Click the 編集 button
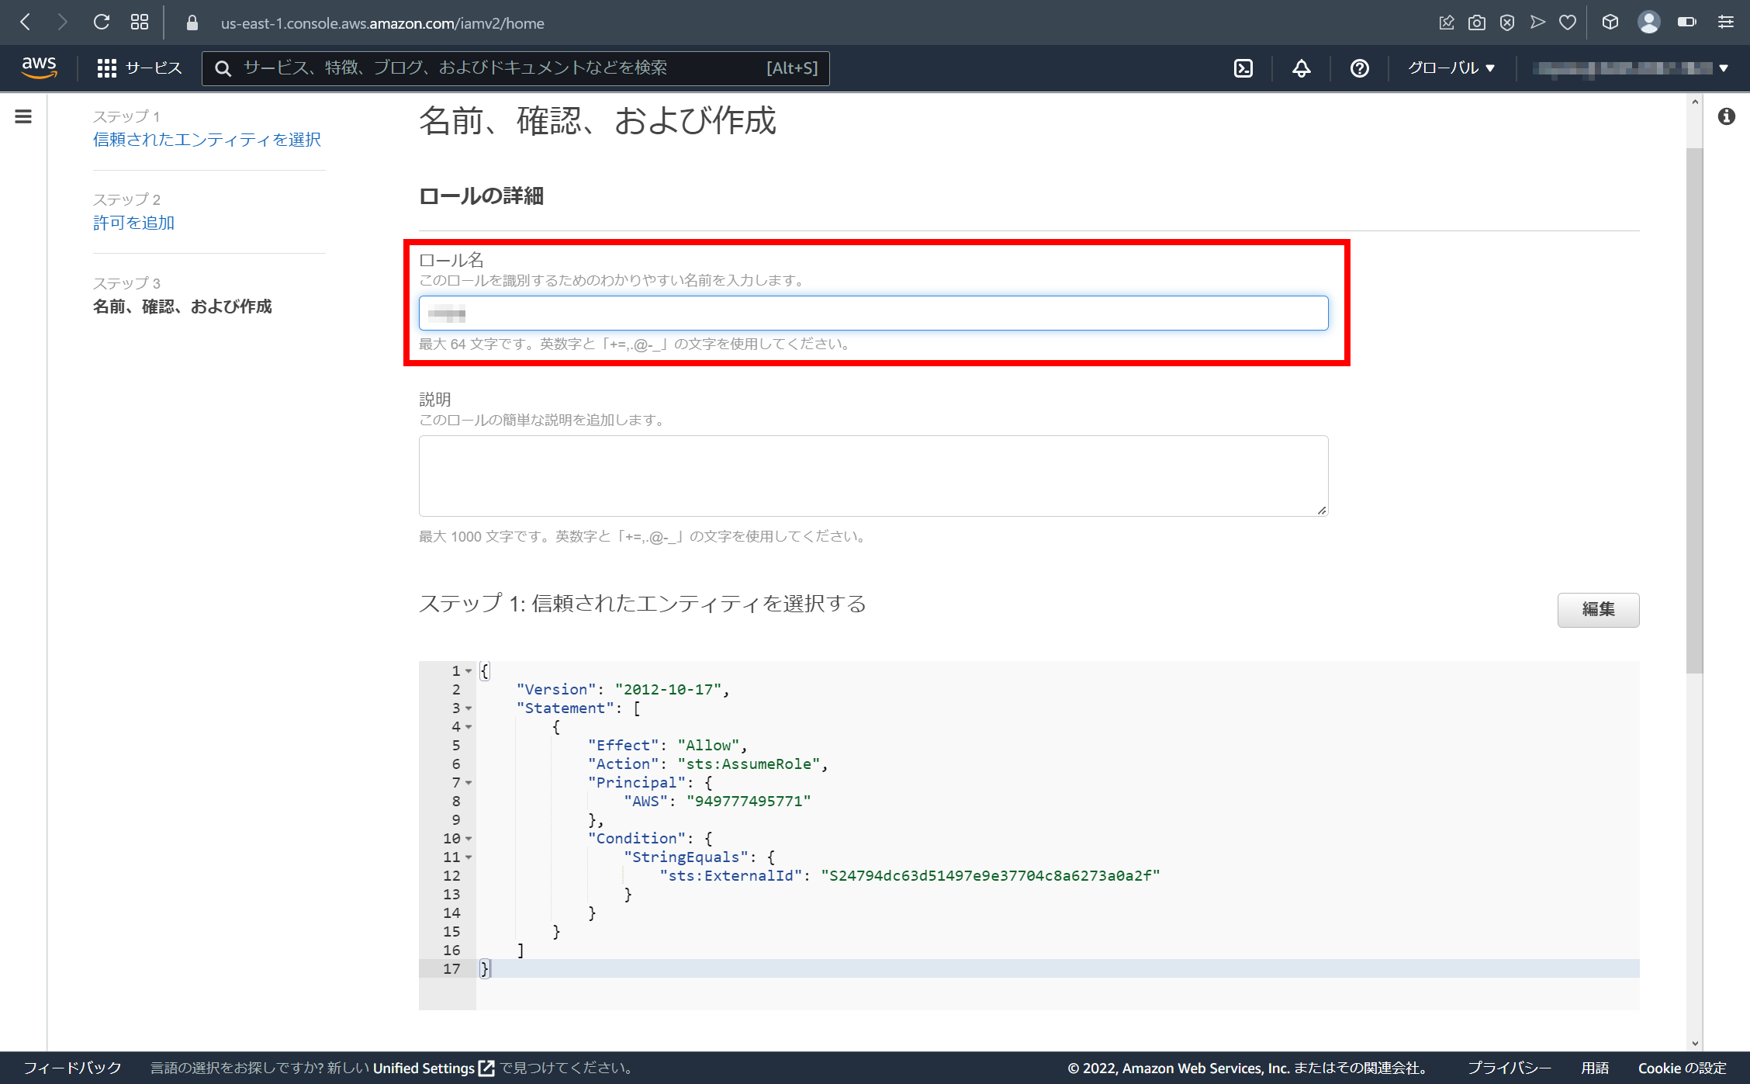 coord(1598,611)
